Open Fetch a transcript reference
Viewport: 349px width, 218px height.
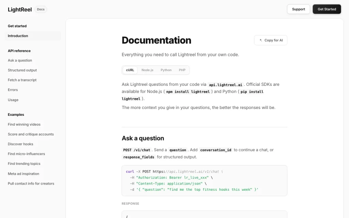pyautogui.click(x=22, y=80)
